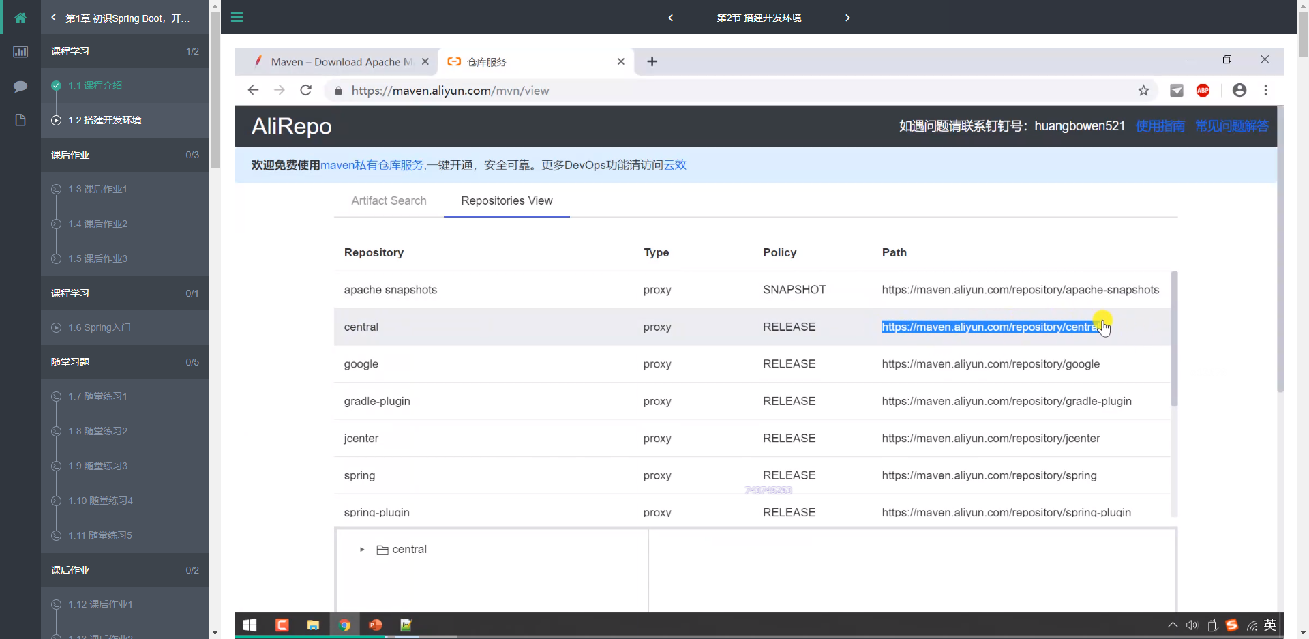Reload the page with refresh icon
Viewport: 1309px width, 639px height.
306,90
